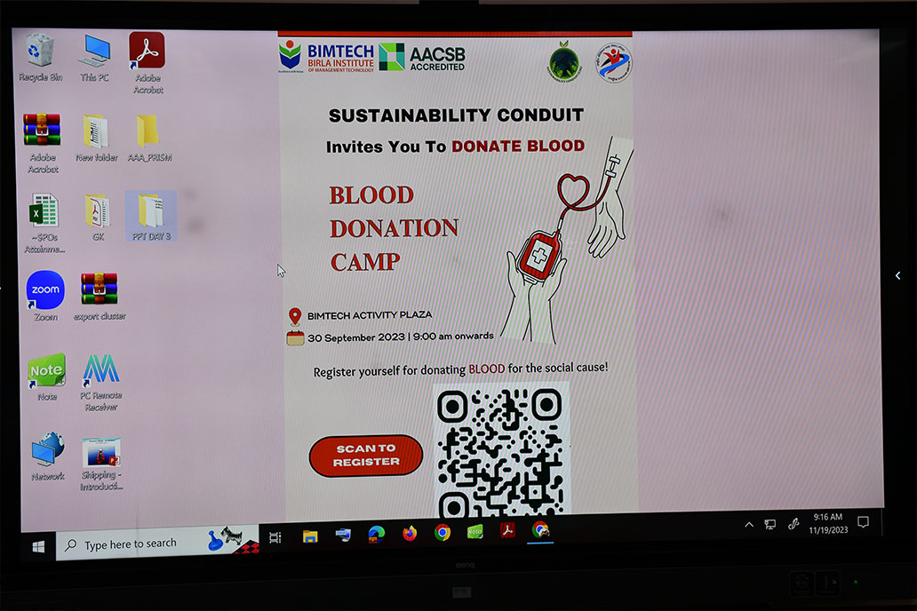The height and width of the screenshot is (611, 917).
Task: Open the PPT DAY 3 folder
Action: (149, 212)
